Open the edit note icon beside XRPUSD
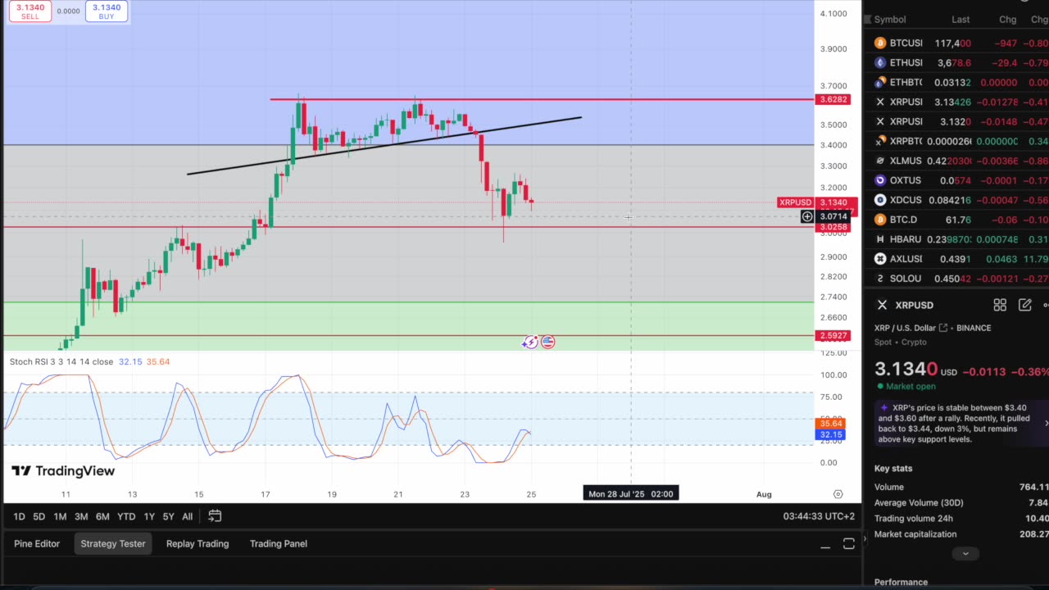 click(1024, 305)
